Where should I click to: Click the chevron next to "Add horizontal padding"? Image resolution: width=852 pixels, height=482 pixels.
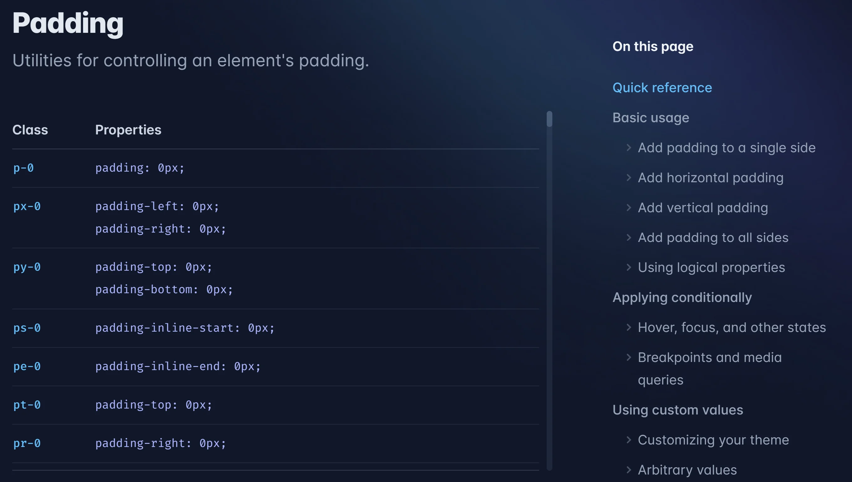point(629,178)
